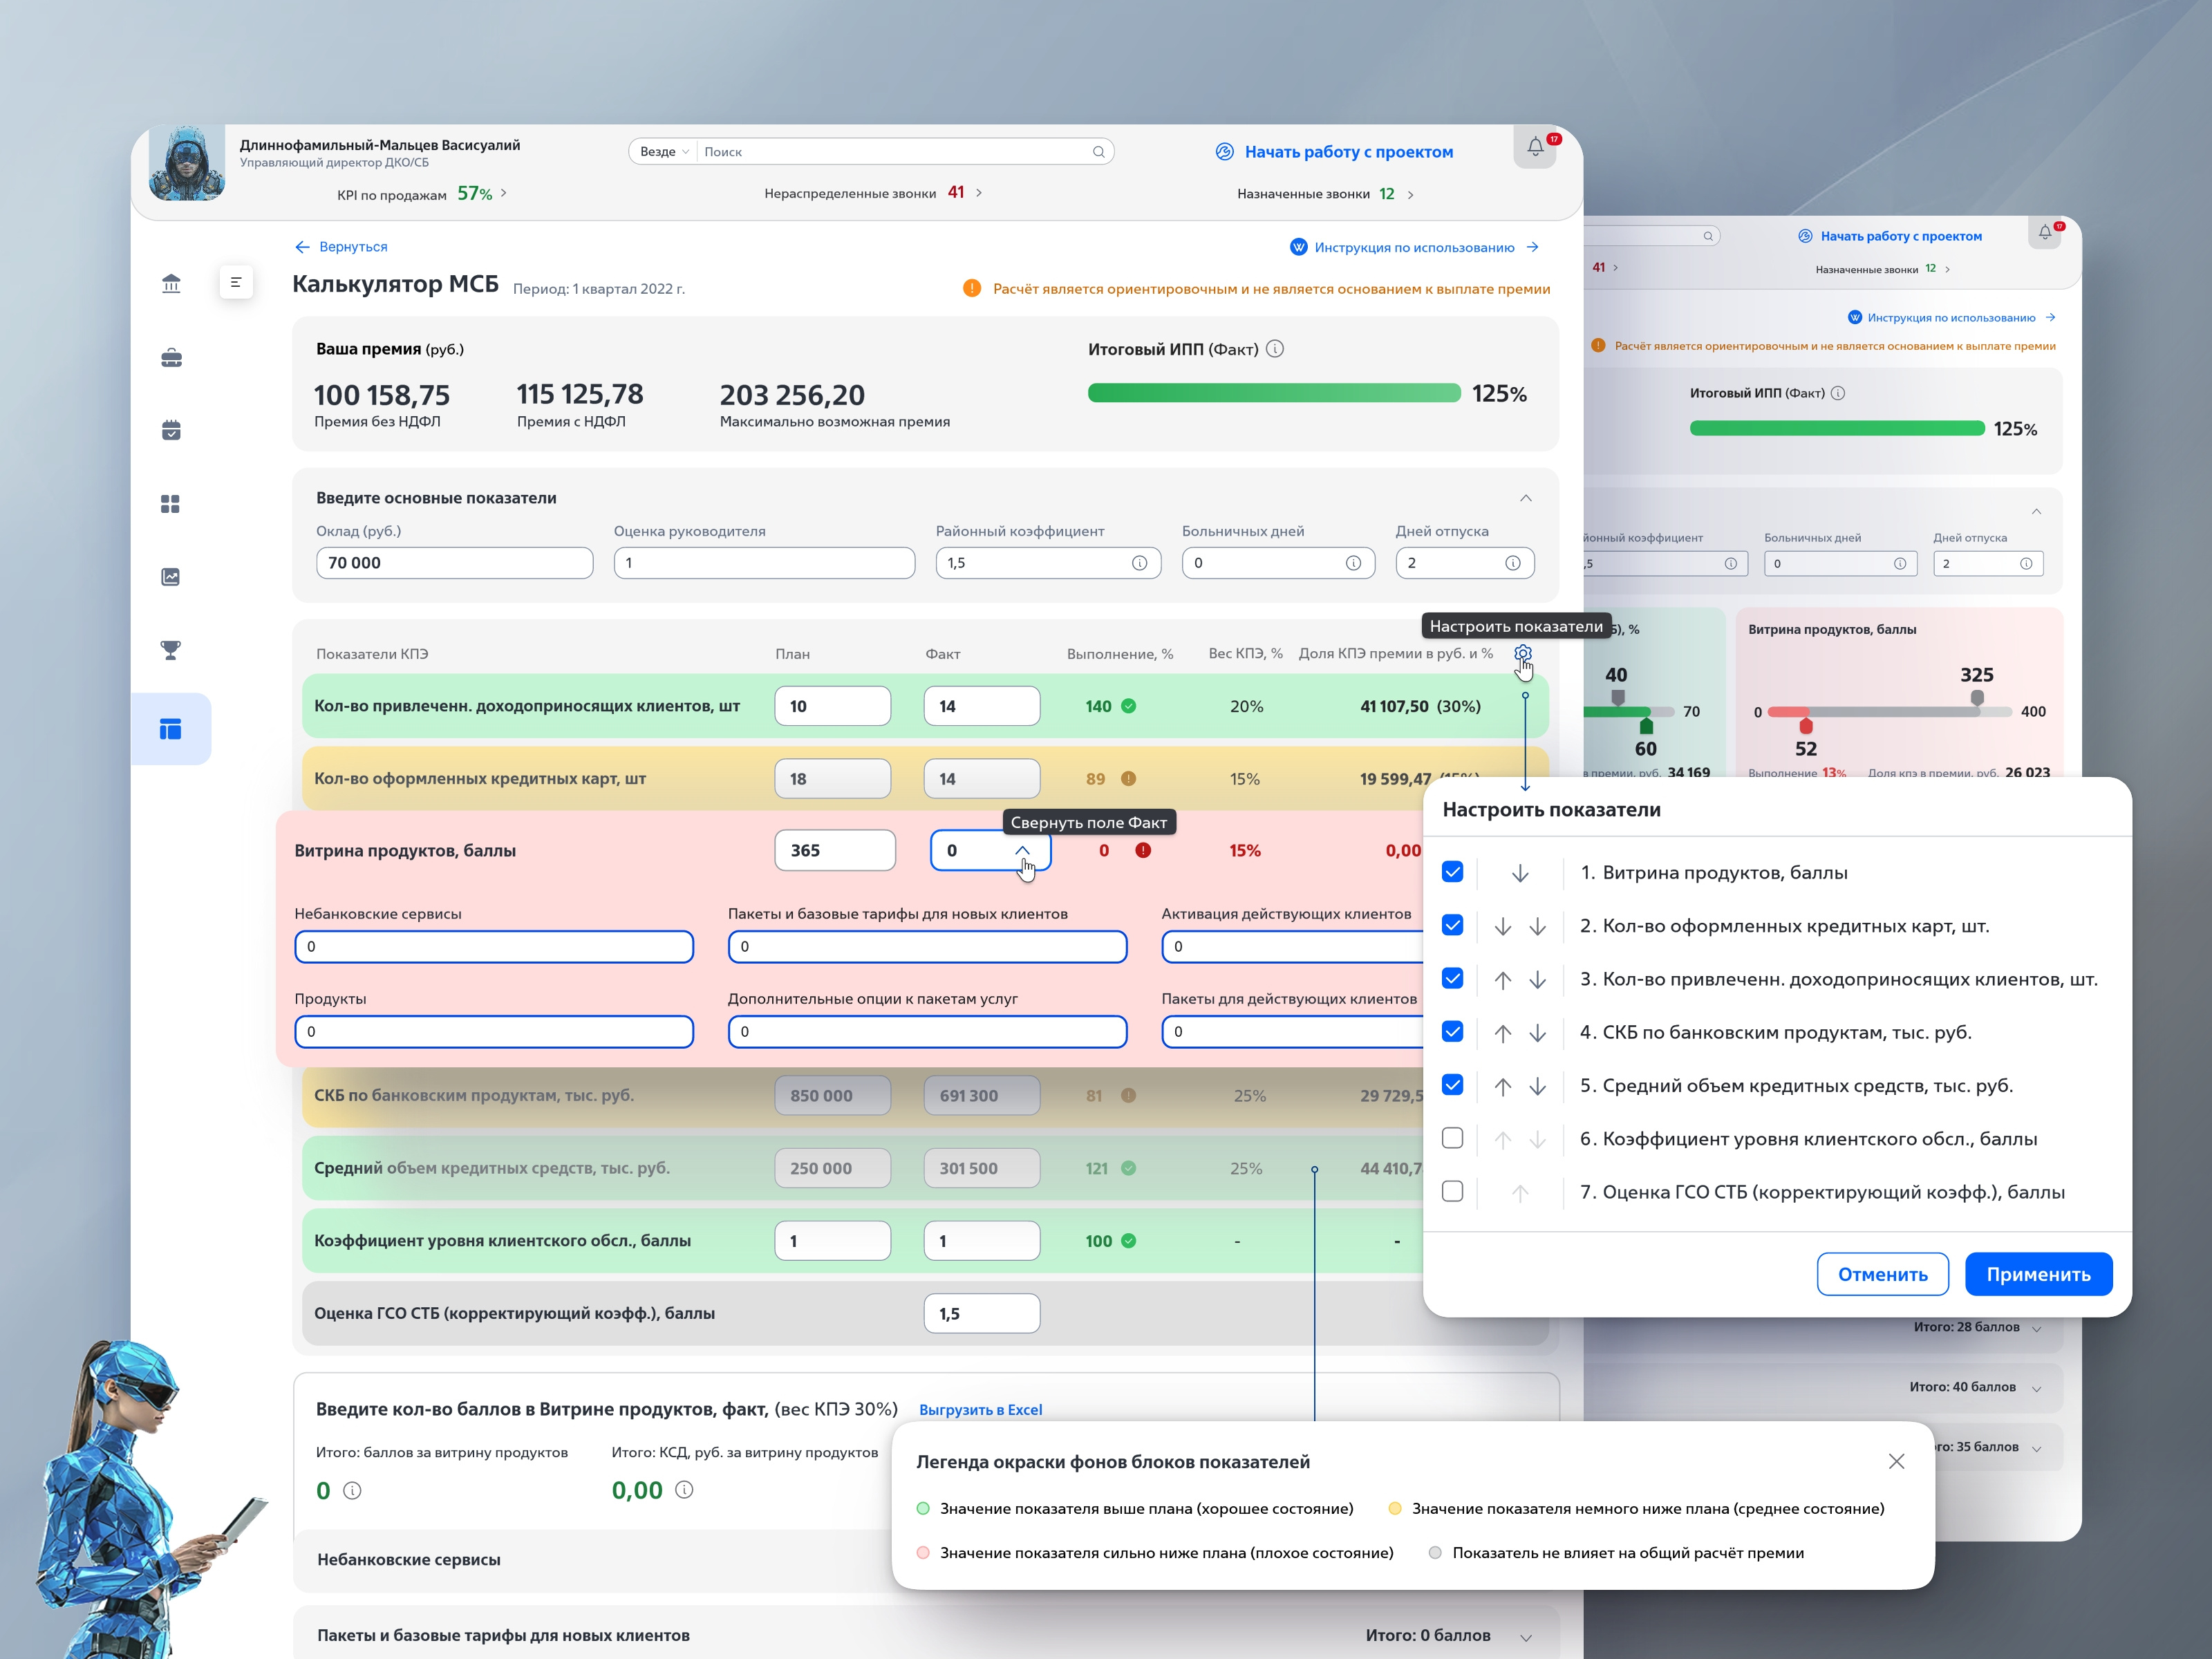Check Оценка ГСО СТБ indicator checkbox
This screenshot has width=2212, height=1659.
pyautogui.click(x=1452, y=1191)
